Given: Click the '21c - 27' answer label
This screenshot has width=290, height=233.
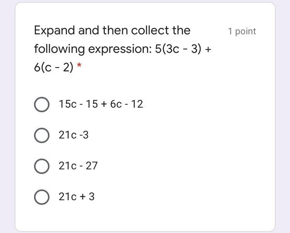Looking at the screenshot, I should [78, 165].
